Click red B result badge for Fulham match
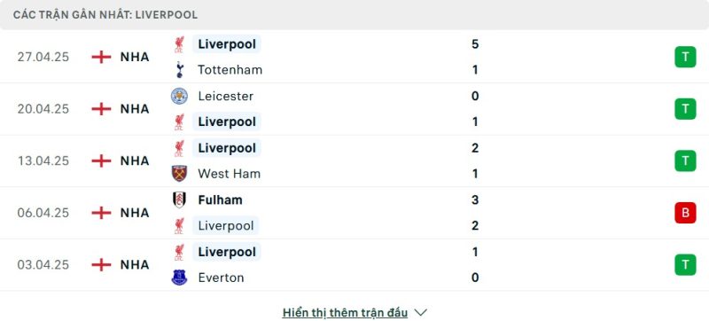 (685, 213)
